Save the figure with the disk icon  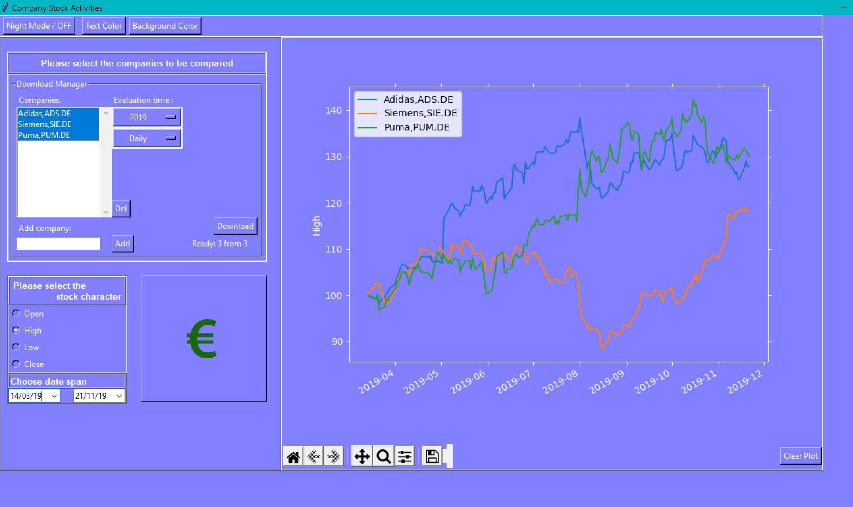pos(432,456)
